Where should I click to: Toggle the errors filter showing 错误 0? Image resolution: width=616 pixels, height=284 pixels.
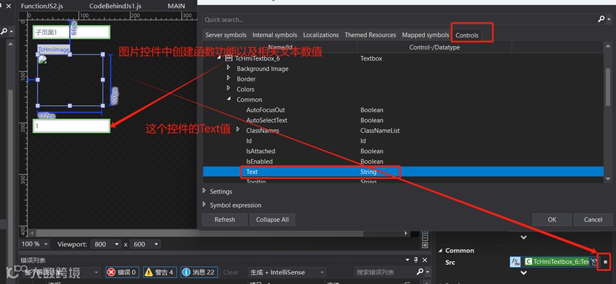pyautogui.click(x=122, y=272)
